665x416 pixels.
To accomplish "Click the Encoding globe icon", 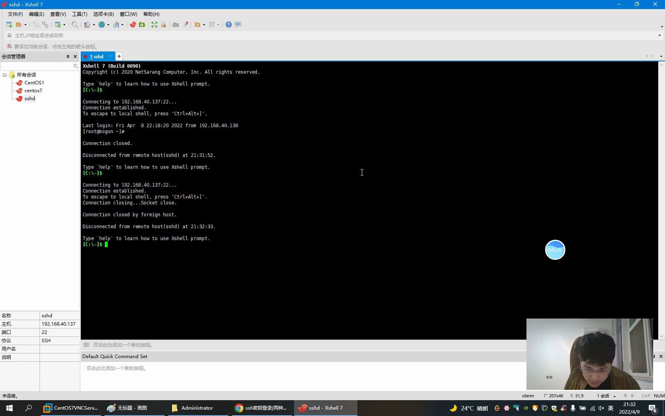I will coord(102,25).
